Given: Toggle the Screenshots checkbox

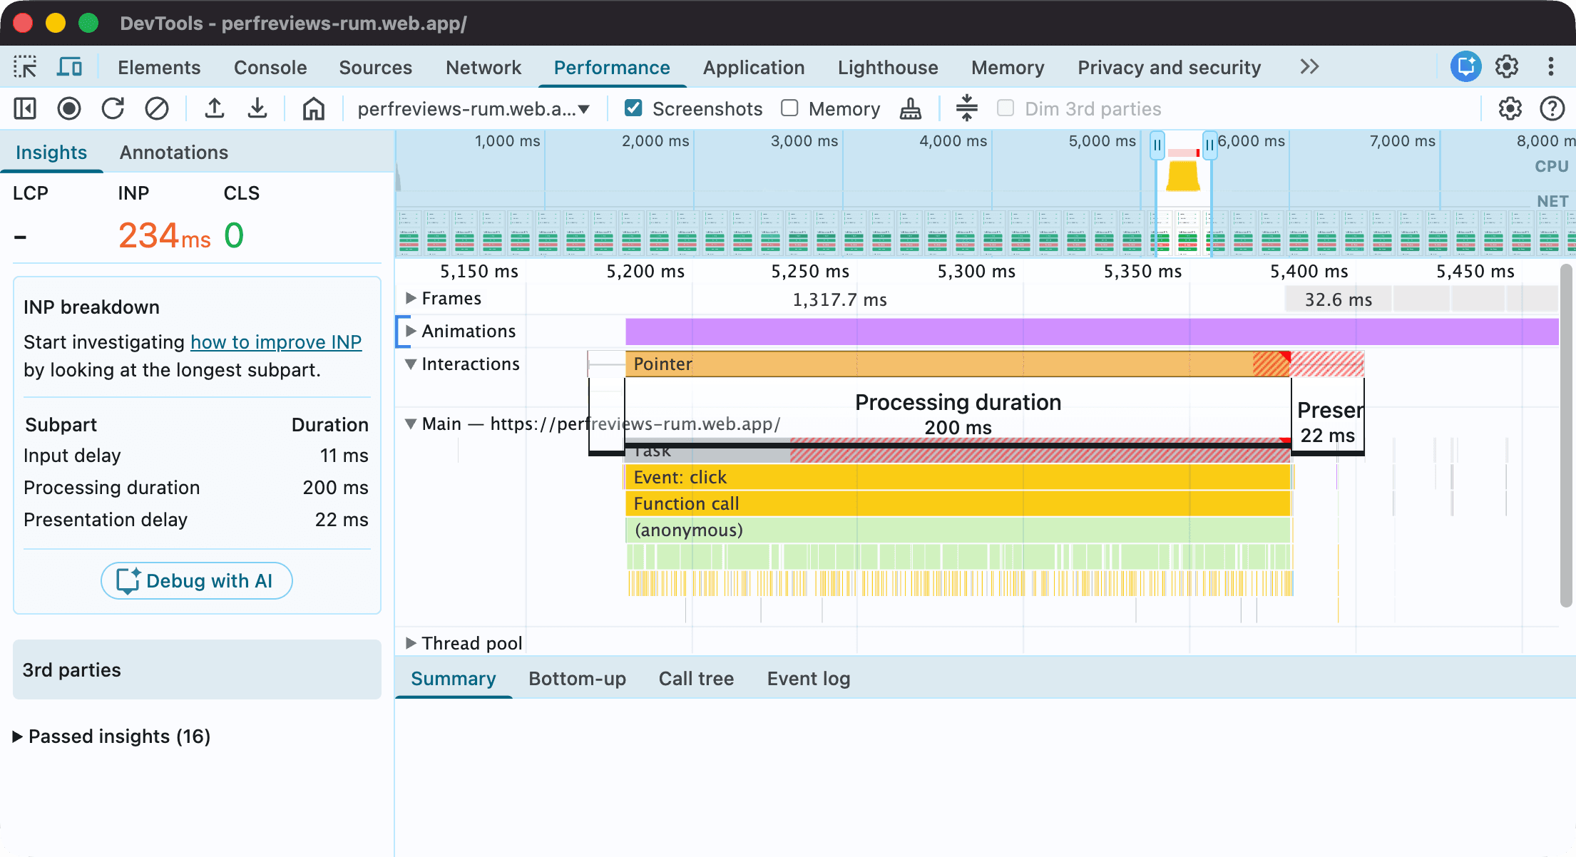Looking at the screenshot, I should coord(633,108).
